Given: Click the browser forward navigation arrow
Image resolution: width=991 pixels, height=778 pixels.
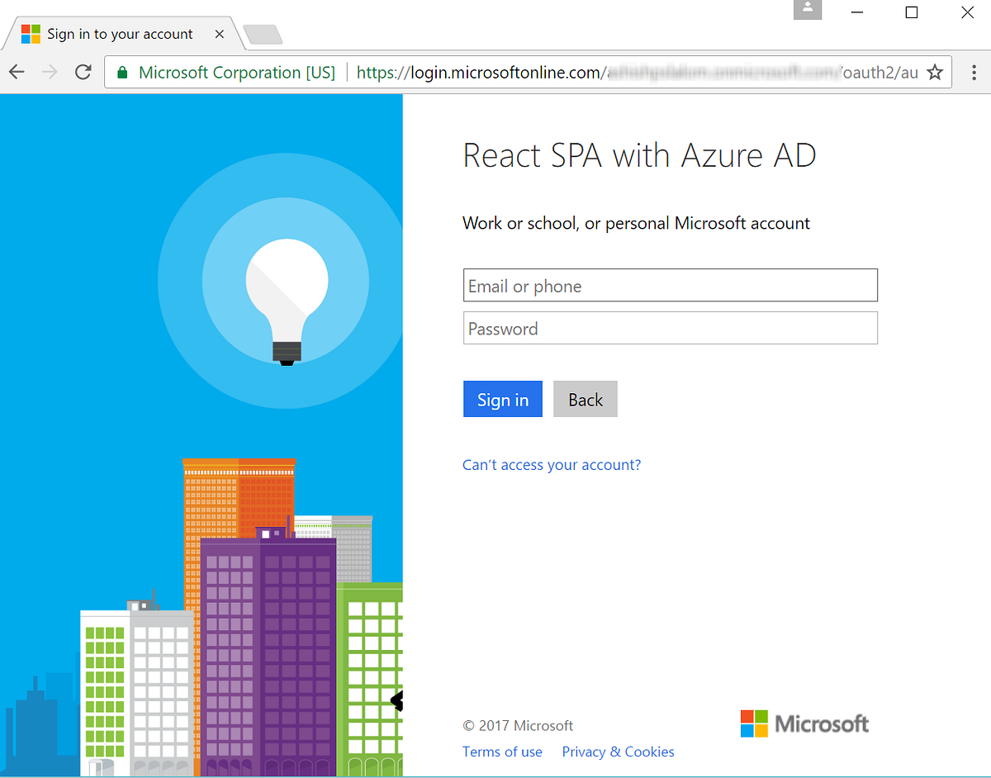Looking at the screenshot, I should coord(50,72).
